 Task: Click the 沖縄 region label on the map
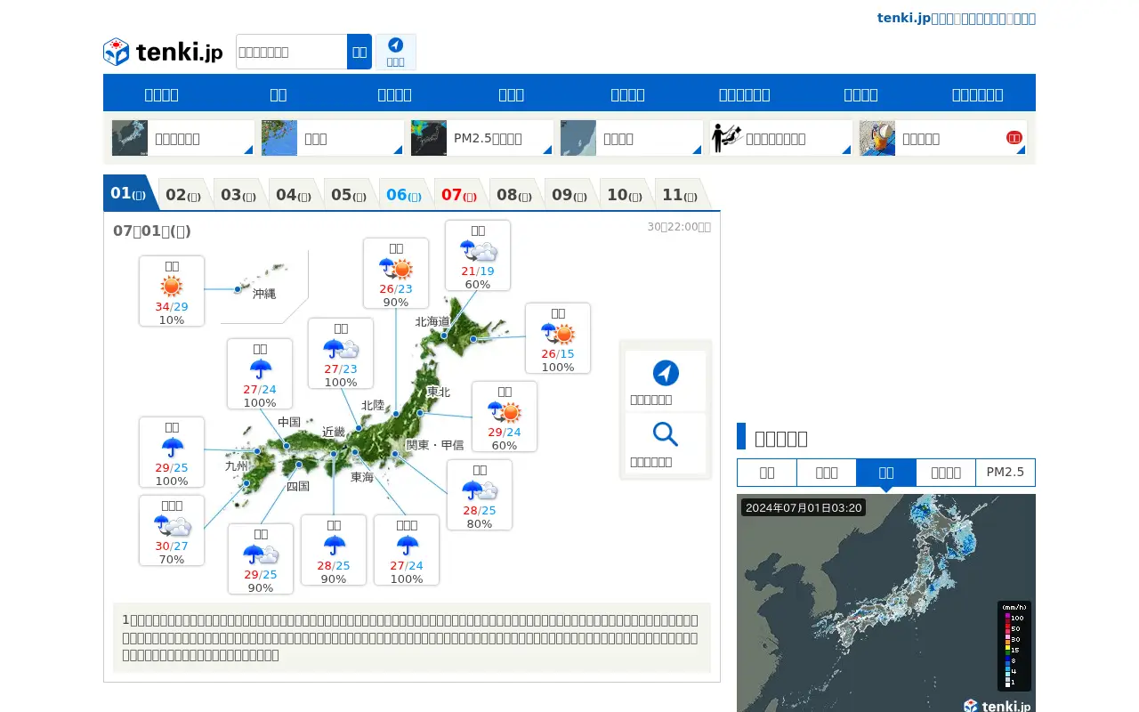click(264, 293)
